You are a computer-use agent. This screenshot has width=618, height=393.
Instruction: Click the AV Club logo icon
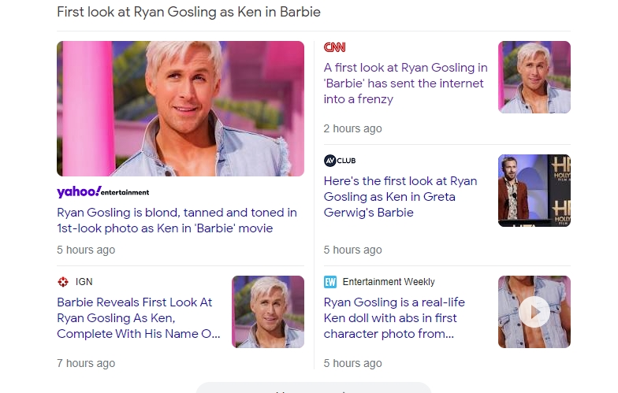pos(340,161)
